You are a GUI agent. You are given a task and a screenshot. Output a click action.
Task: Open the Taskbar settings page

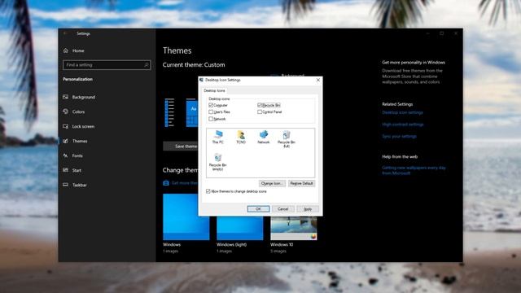(80, 185)
